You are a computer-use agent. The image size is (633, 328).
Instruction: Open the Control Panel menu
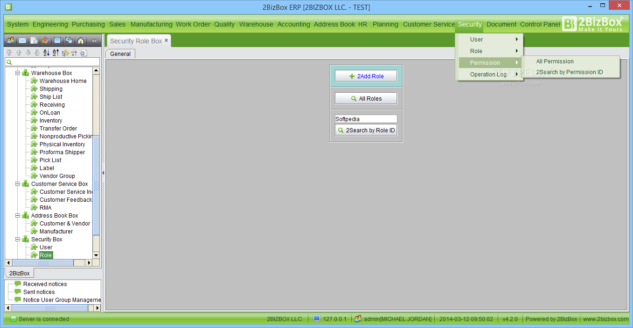540,24
